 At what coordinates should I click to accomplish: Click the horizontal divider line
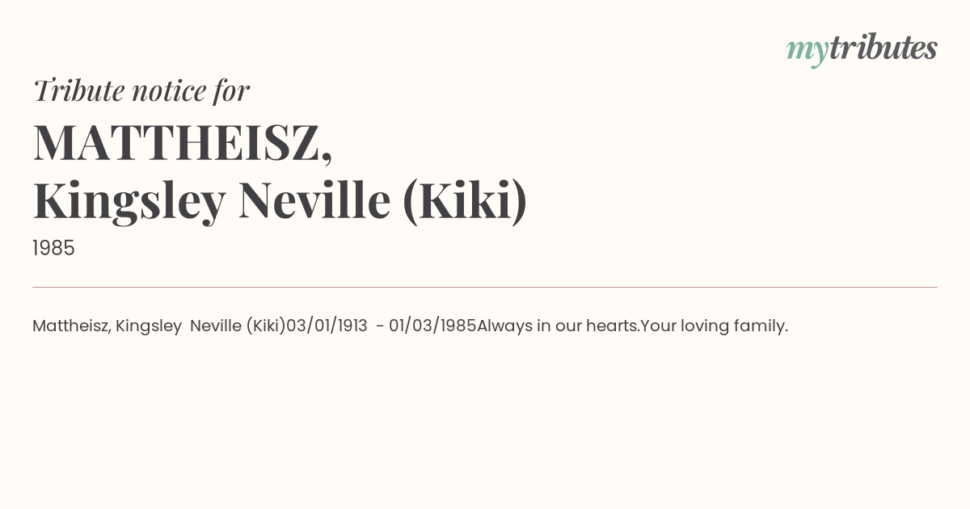point(485,287)
